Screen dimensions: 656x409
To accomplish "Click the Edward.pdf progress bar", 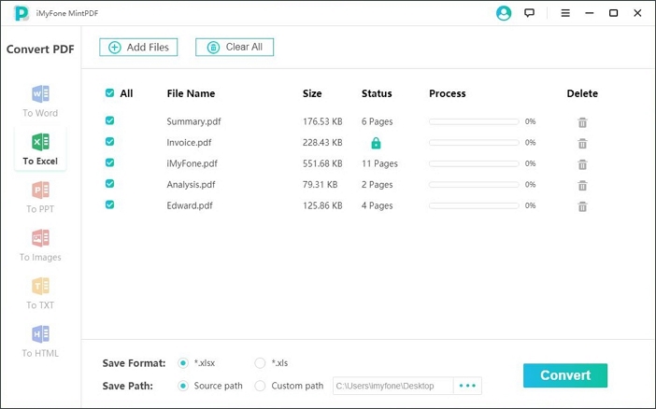I will click(474, 205).
